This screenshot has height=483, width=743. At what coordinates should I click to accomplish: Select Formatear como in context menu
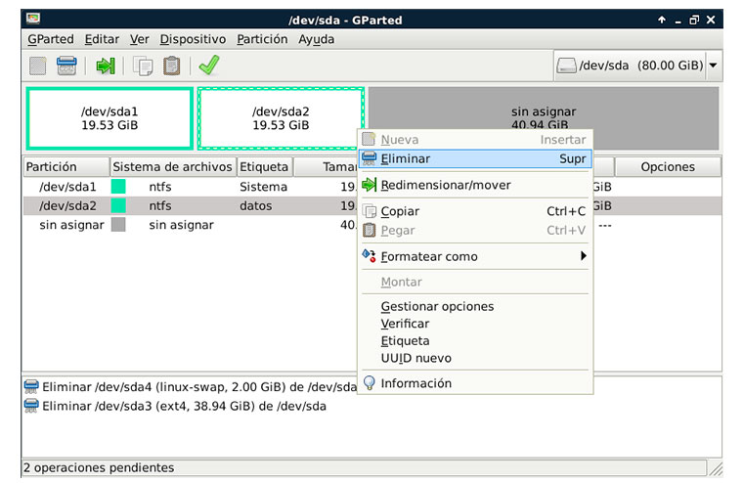[475, 256]
